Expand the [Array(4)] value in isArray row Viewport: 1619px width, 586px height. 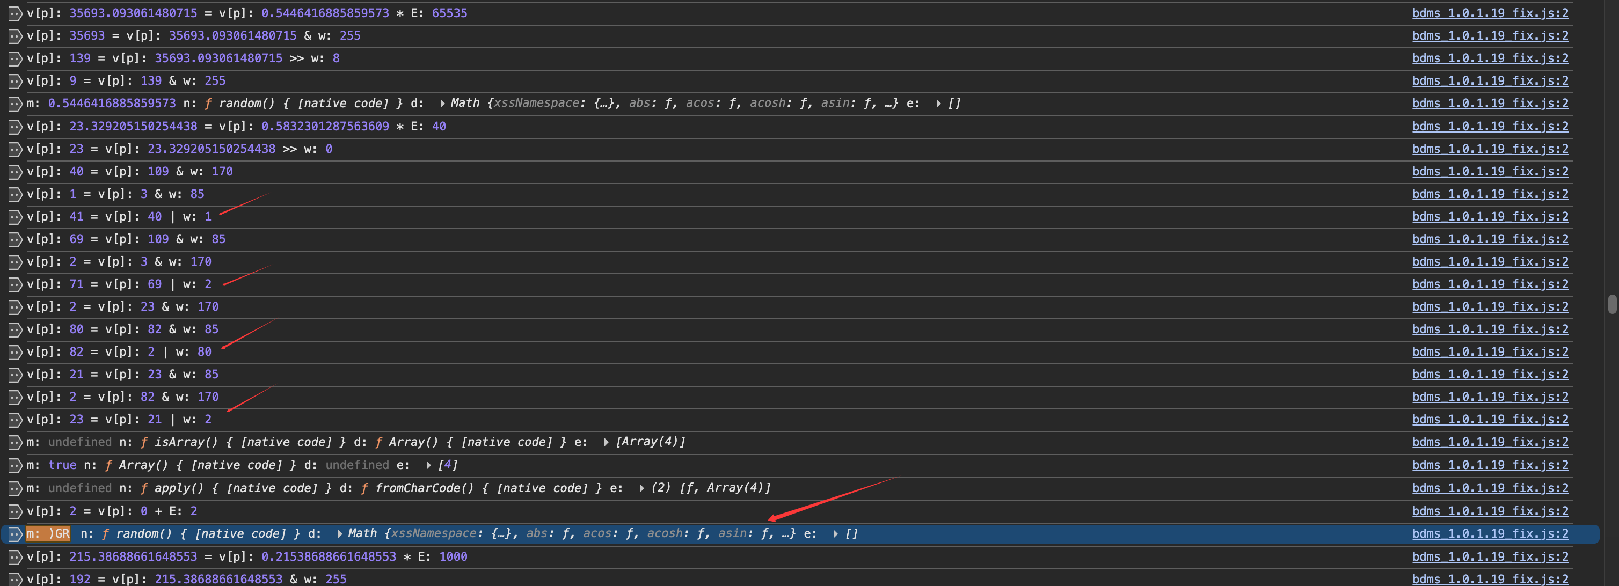pyautogui.click(x=606, y=442)
